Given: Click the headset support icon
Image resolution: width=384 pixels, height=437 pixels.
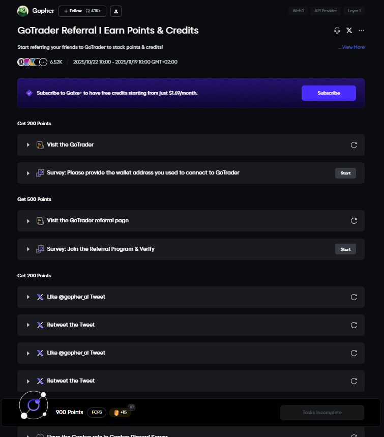Looking at the screenshot, I should [x=337, y=31].
